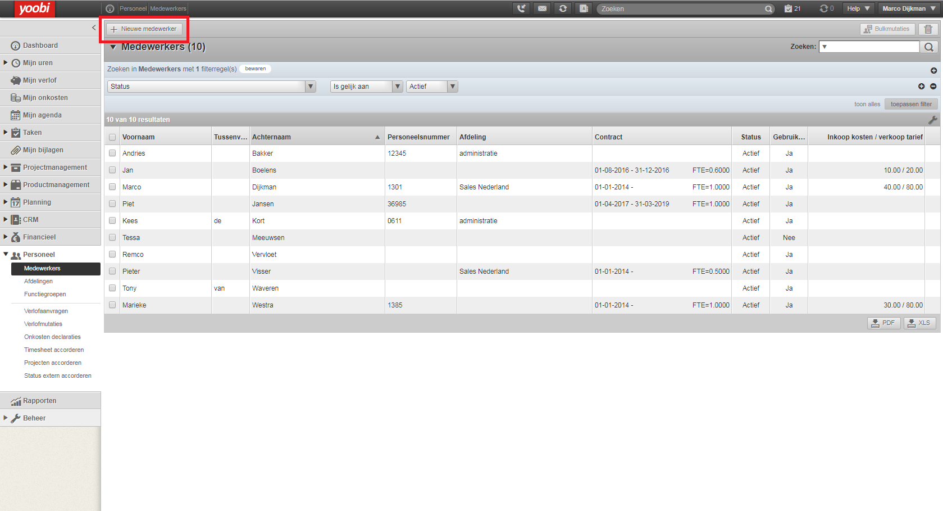Open Verlofaanvragen in the sidebar
The height and width of the screenshot is (511, 943).
coord(46,311)
